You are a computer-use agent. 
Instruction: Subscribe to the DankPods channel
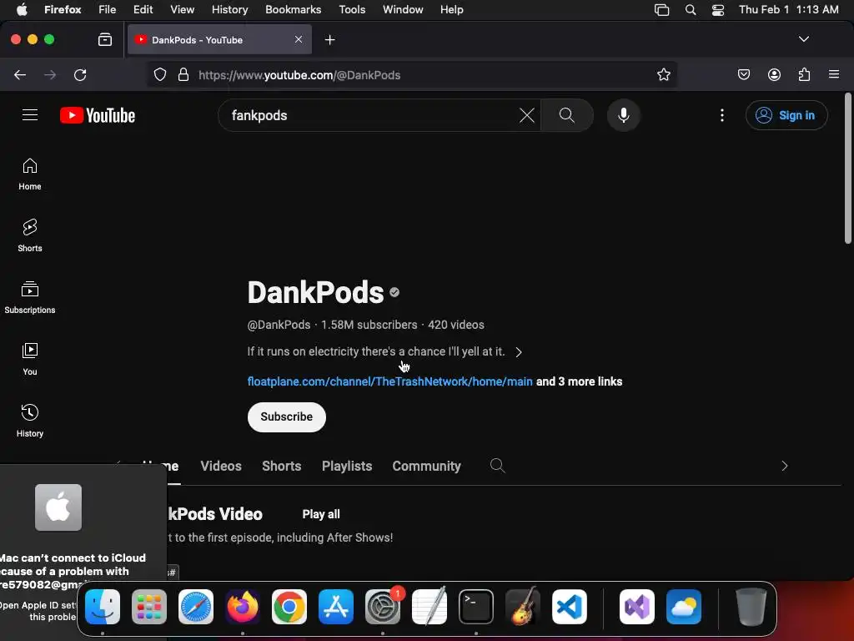(287, 417)
